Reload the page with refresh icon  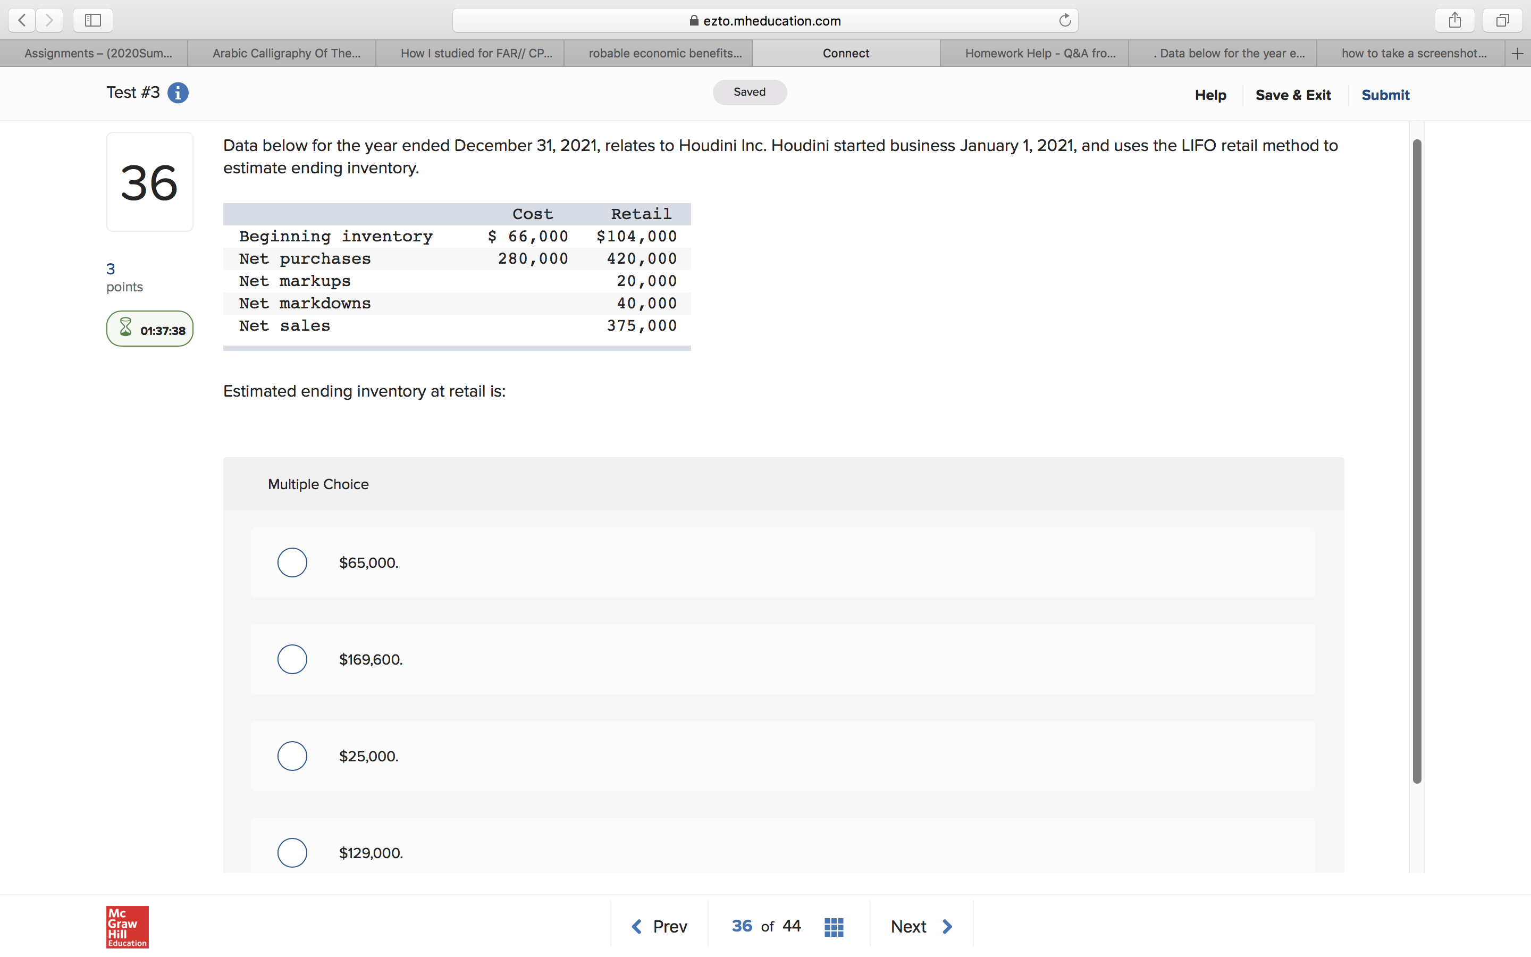[1065, 20]
